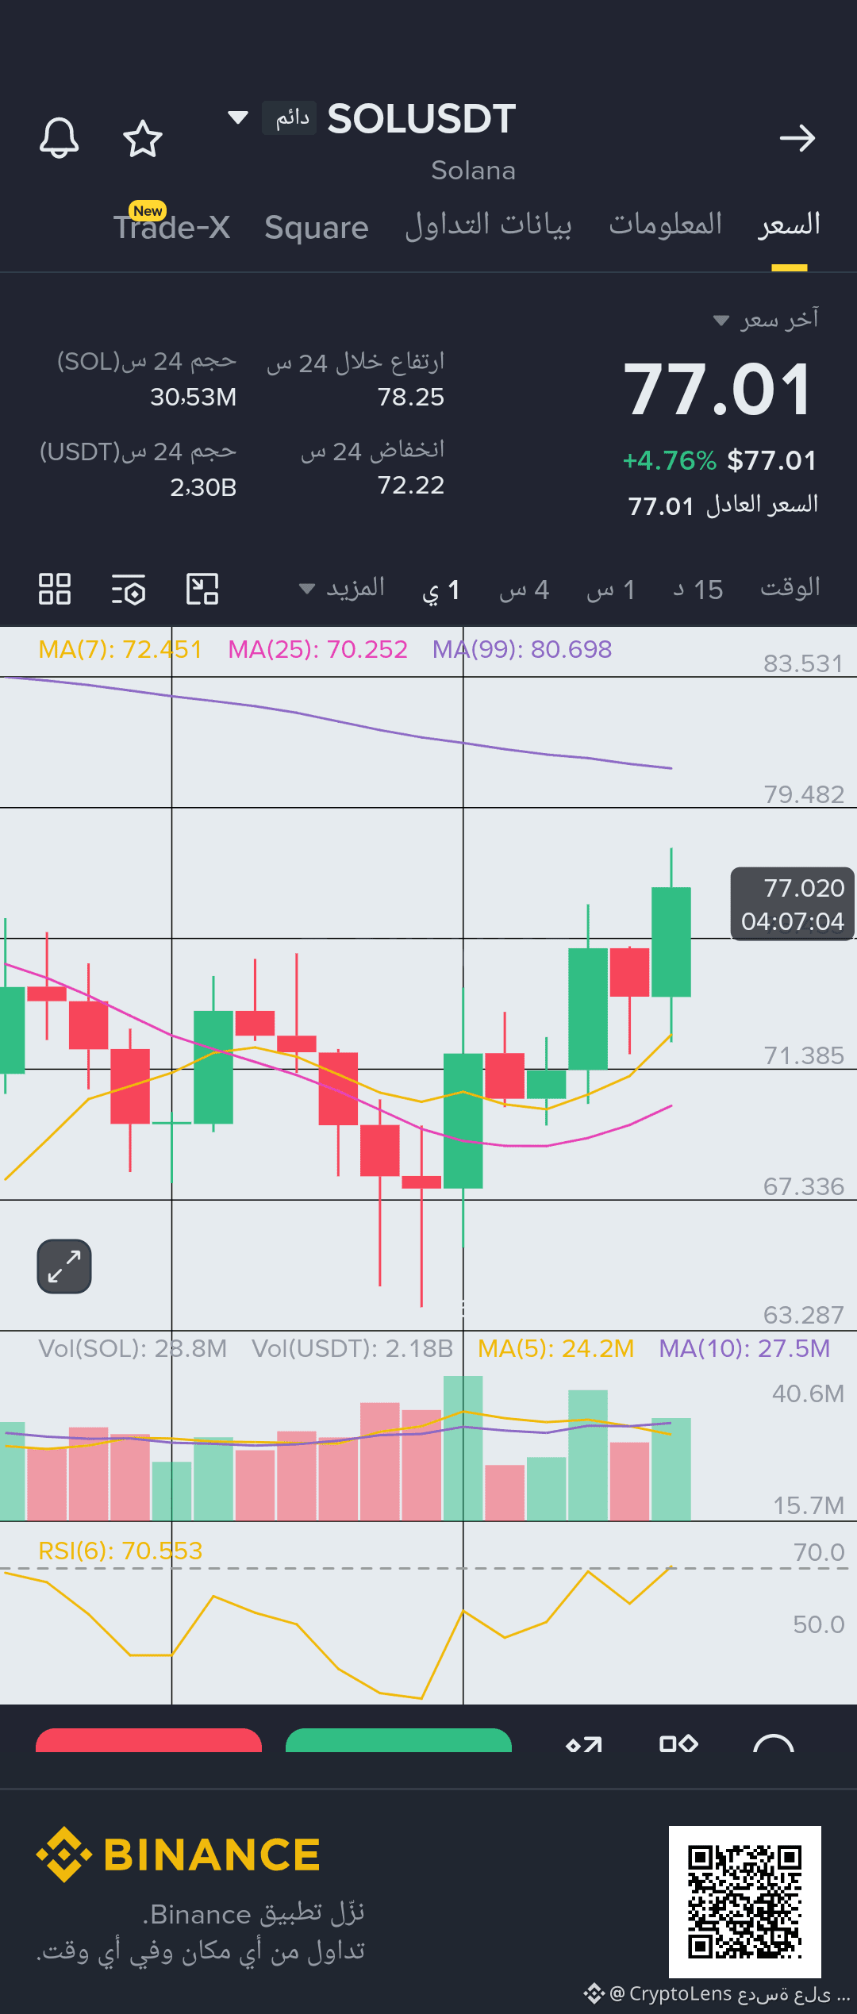Tap the MA(25): 70.252 indicator label
The height and width of the screenshot is (2014, 857).
pyautogui.click(x=317, y=649)
